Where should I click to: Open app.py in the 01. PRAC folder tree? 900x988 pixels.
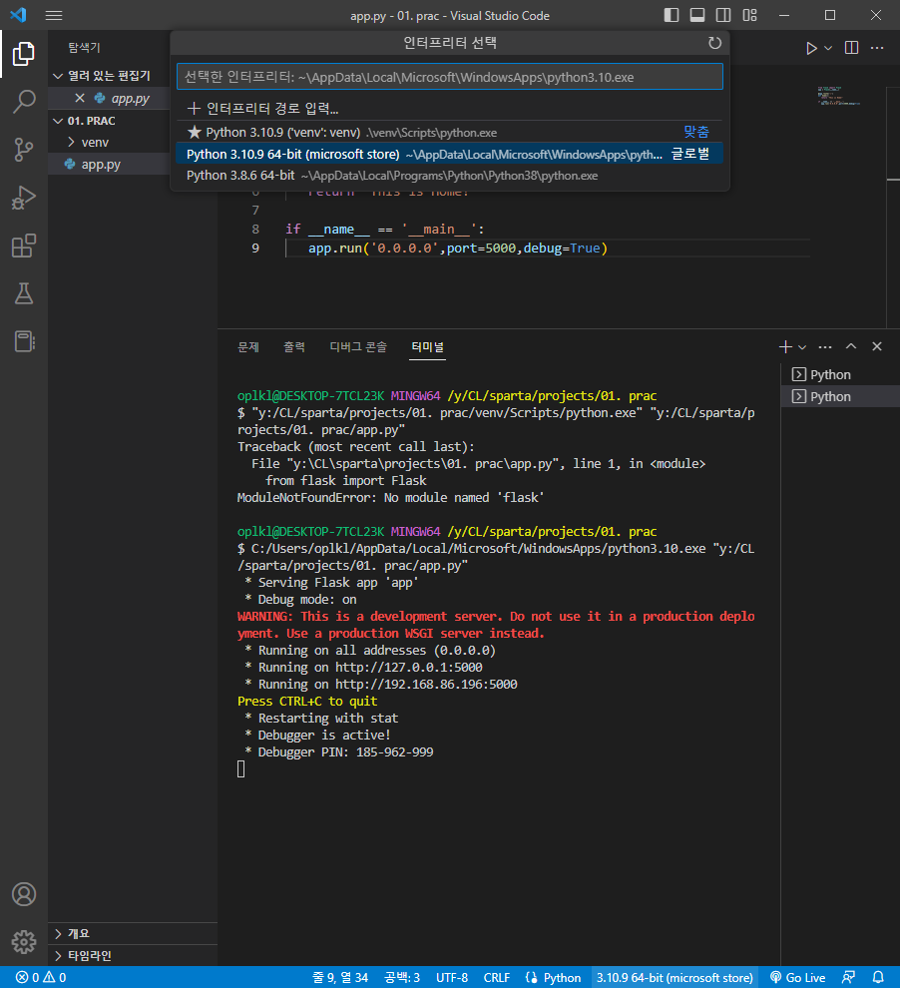110,165
